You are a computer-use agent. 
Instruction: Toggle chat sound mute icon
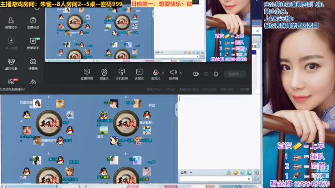click(x=242, y=173)
